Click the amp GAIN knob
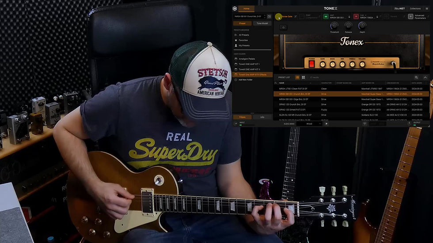The height and width of the screenshot is (243, 433). click(x=322, y=64)
